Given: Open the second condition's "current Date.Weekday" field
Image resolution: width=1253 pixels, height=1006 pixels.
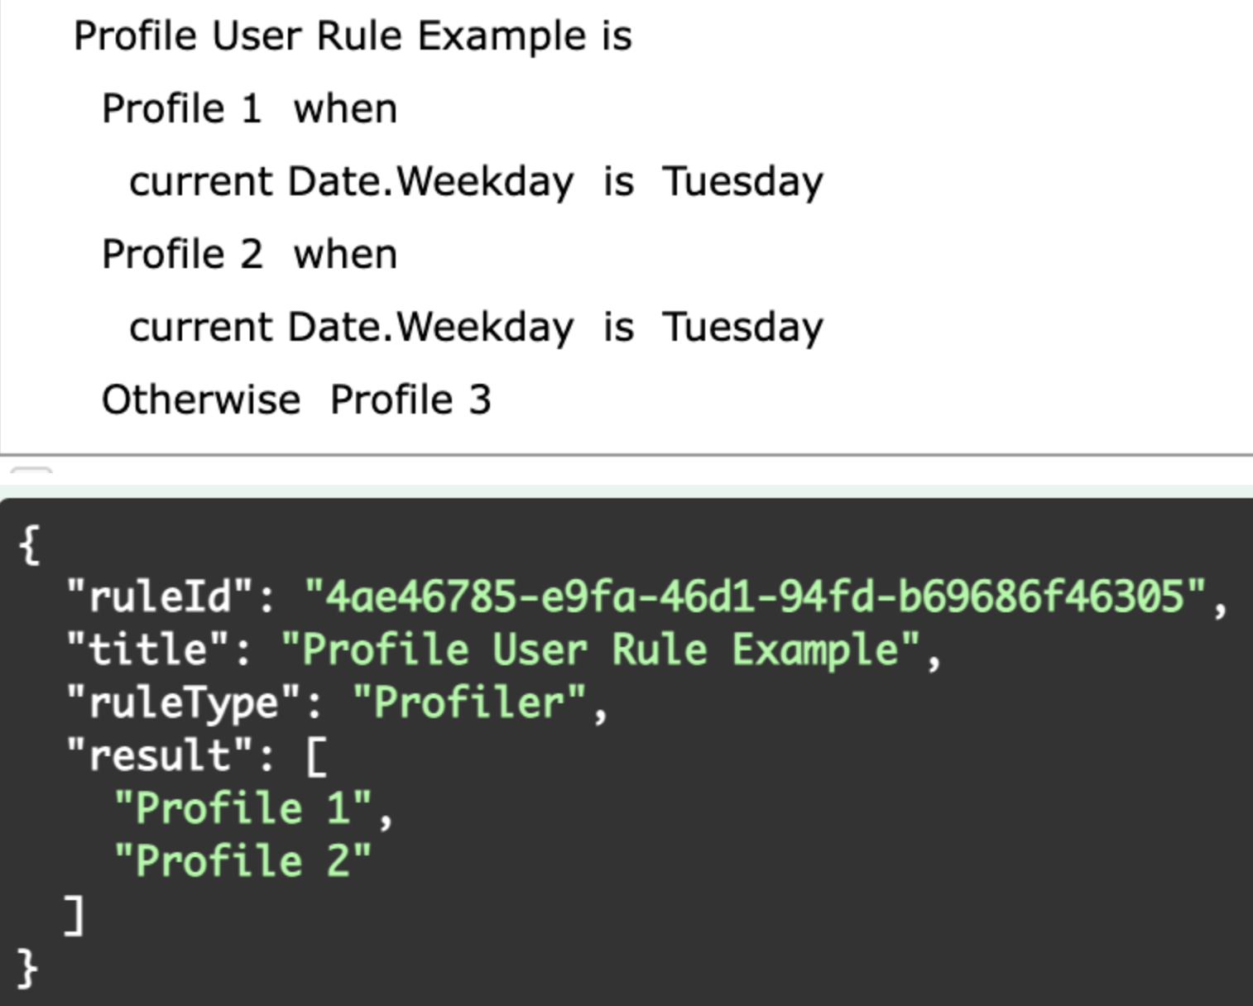Looking at the screenshot, I should pos(351,328).
